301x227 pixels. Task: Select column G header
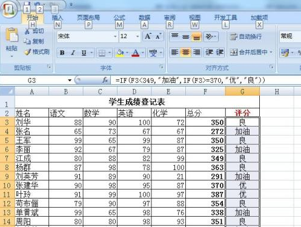pyautogui.click(x=242, y=91)
